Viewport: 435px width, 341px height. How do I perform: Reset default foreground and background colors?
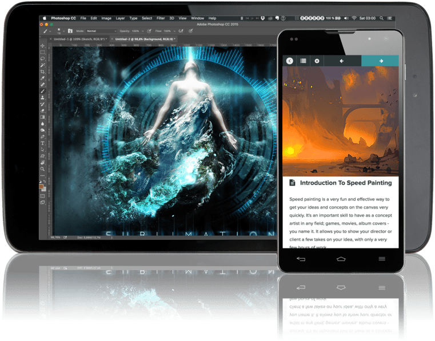click(41, 182)
